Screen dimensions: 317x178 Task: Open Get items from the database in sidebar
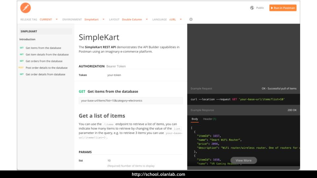[x=43, y=48]
